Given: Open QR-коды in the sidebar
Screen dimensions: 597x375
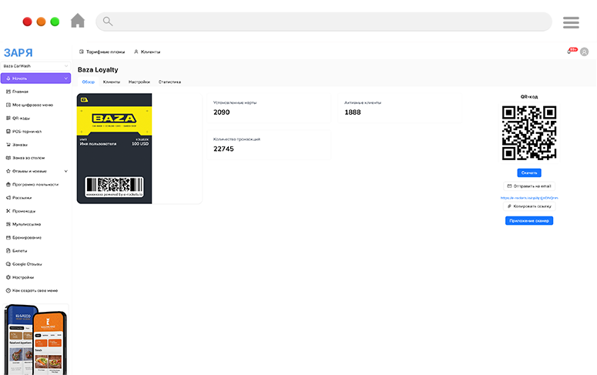Looking at the screenshot, I should pyautogui.click(x=21, y=118).
